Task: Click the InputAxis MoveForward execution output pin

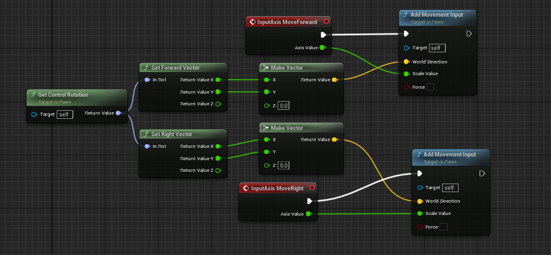Action: click(x=324, y=34)
